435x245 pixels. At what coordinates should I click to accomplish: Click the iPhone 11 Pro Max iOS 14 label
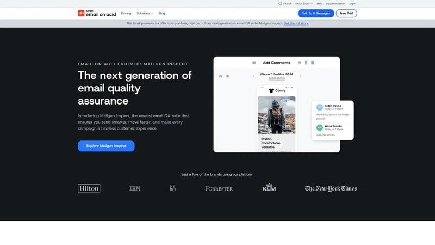click(x=277, y=74)
